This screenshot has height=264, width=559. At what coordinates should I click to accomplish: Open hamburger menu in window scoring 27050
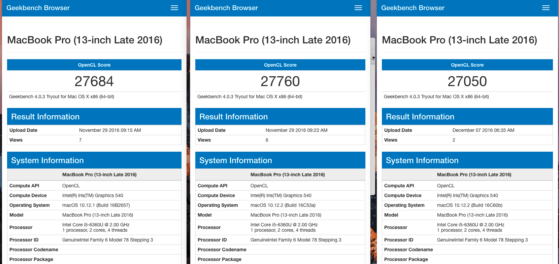tap(546, 8)
